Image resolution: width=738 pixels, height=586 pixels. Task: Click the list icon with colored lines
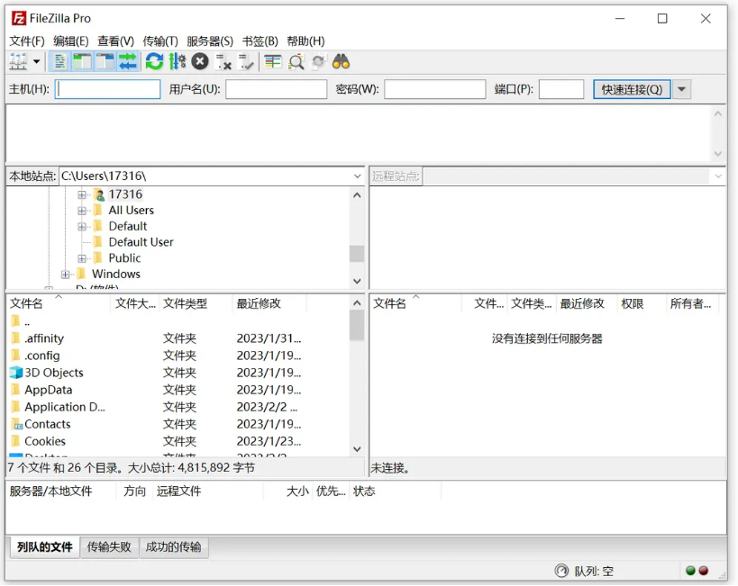[272, 61]
